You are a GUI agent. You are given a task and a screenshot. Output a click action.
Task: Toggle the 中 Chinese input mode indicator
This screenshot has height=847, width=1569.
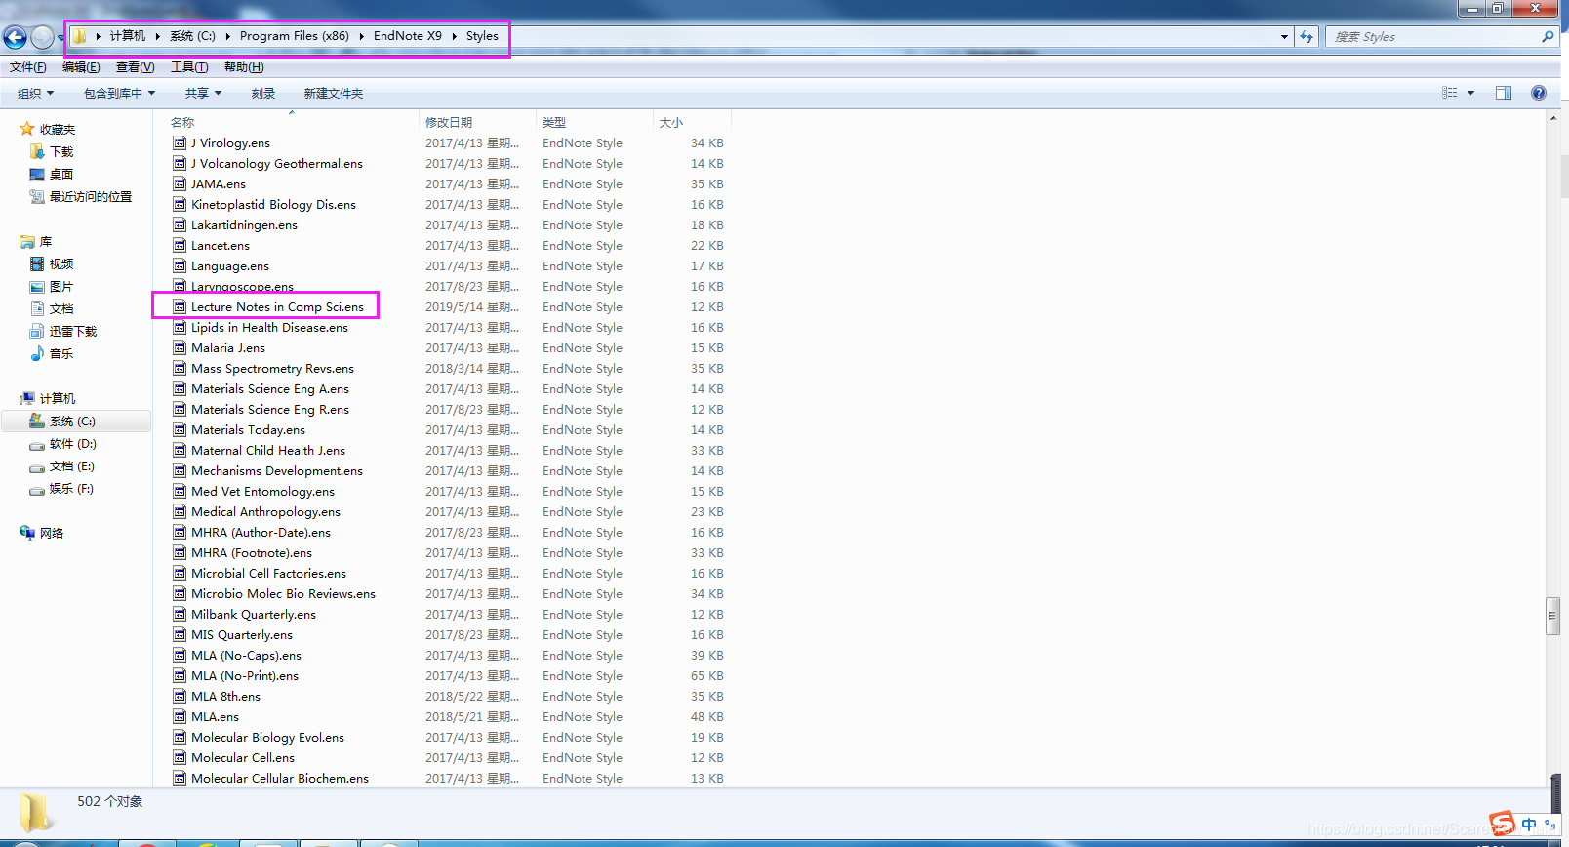(x=1529, y=825)
